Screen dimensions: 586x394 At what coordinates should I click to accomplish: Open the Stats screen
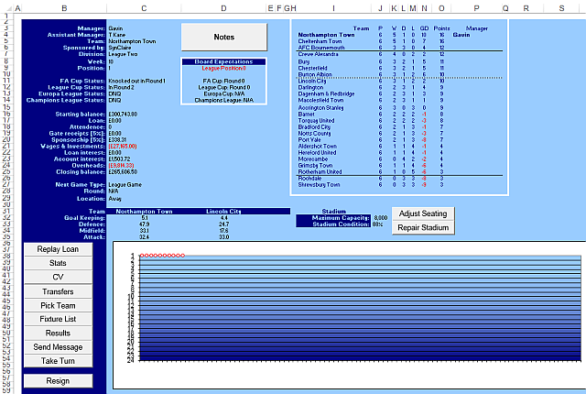click(x=58, y=263)
